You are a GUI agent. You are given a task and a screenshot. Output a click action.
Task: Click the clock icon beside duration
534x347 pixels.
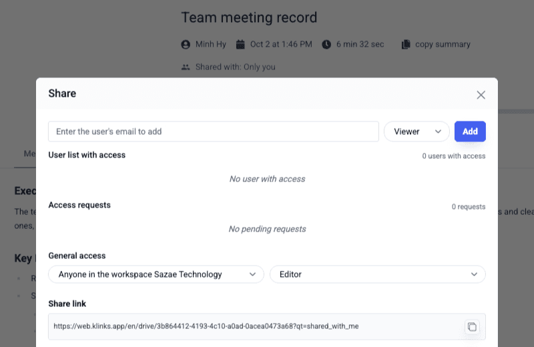[326, 44]
